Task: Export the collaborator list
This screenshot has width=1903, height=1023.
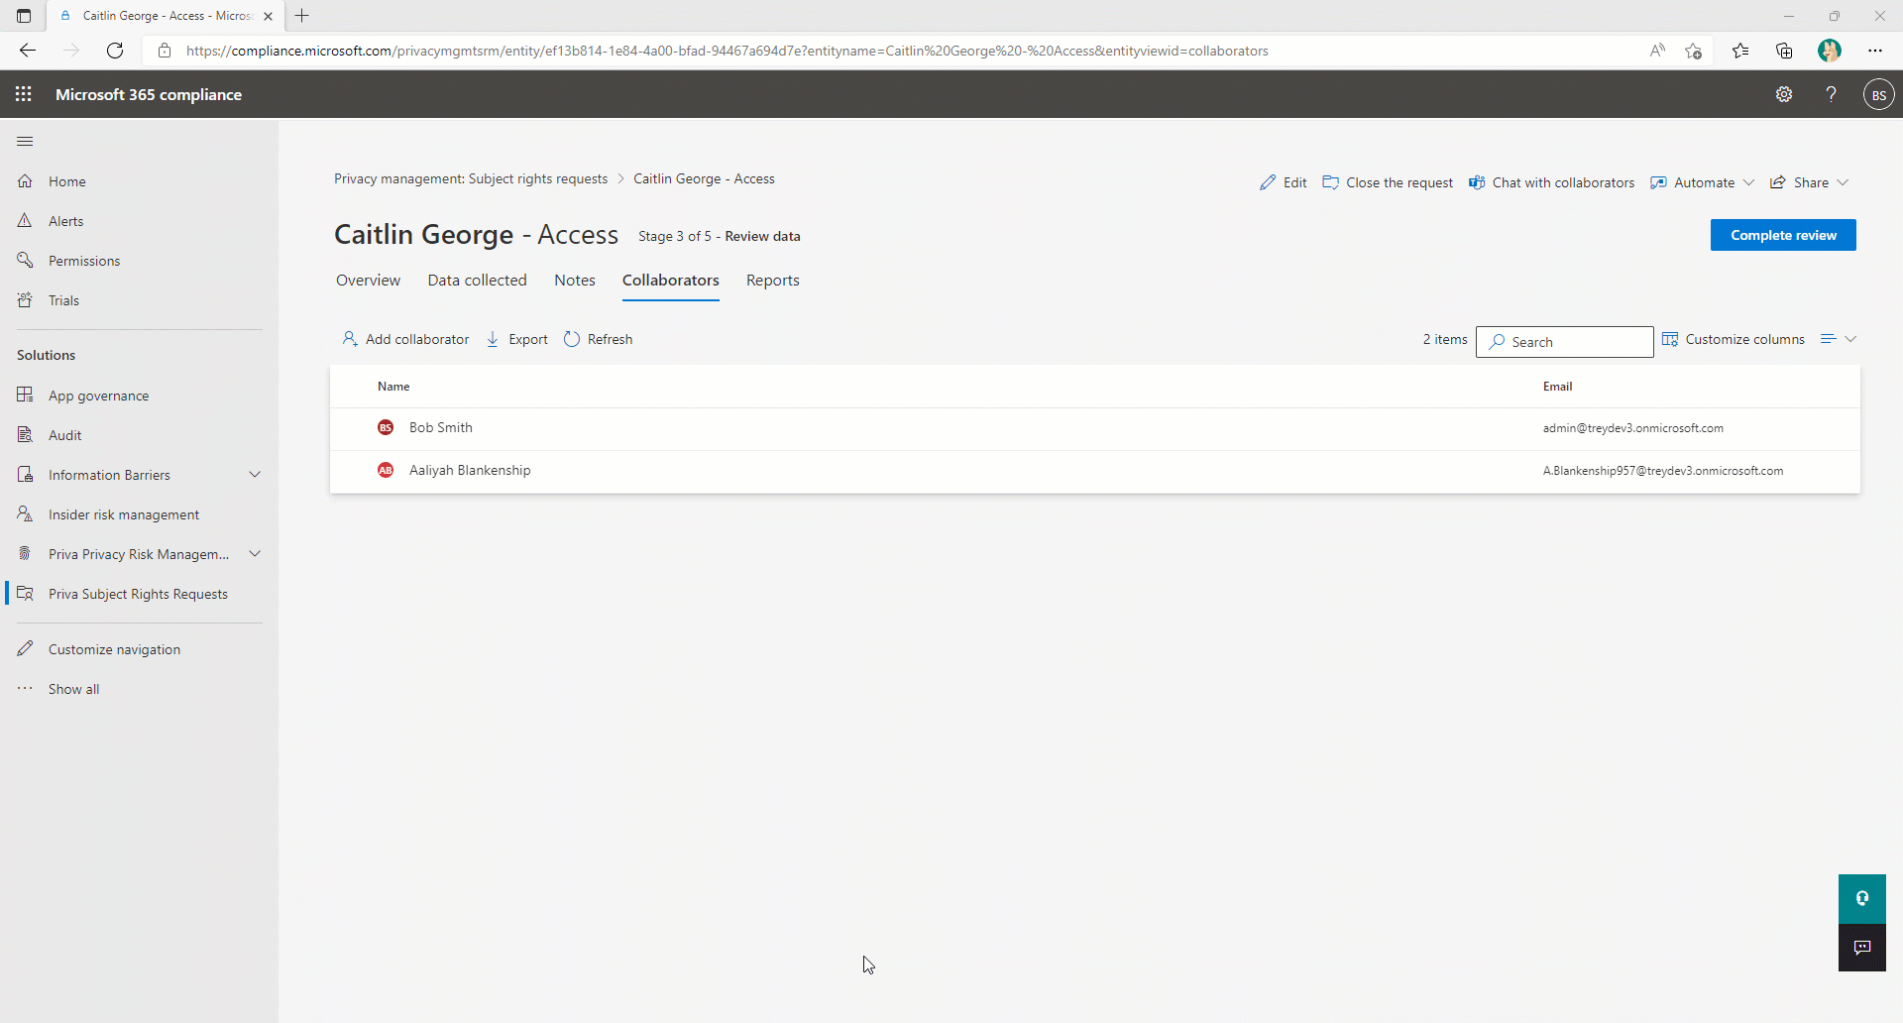Action: point(516,338)
